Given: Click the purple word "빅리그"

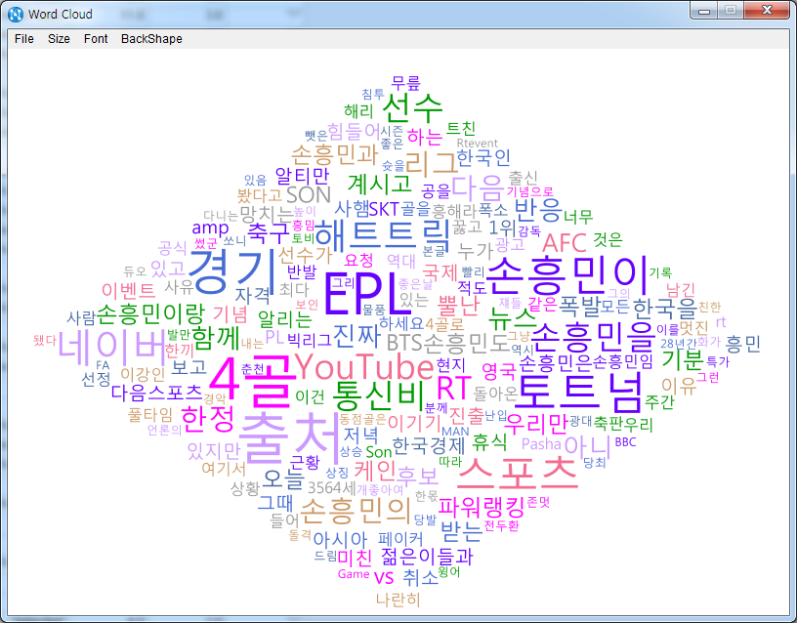Looking at the screenshot, I should tap(309, 340).
